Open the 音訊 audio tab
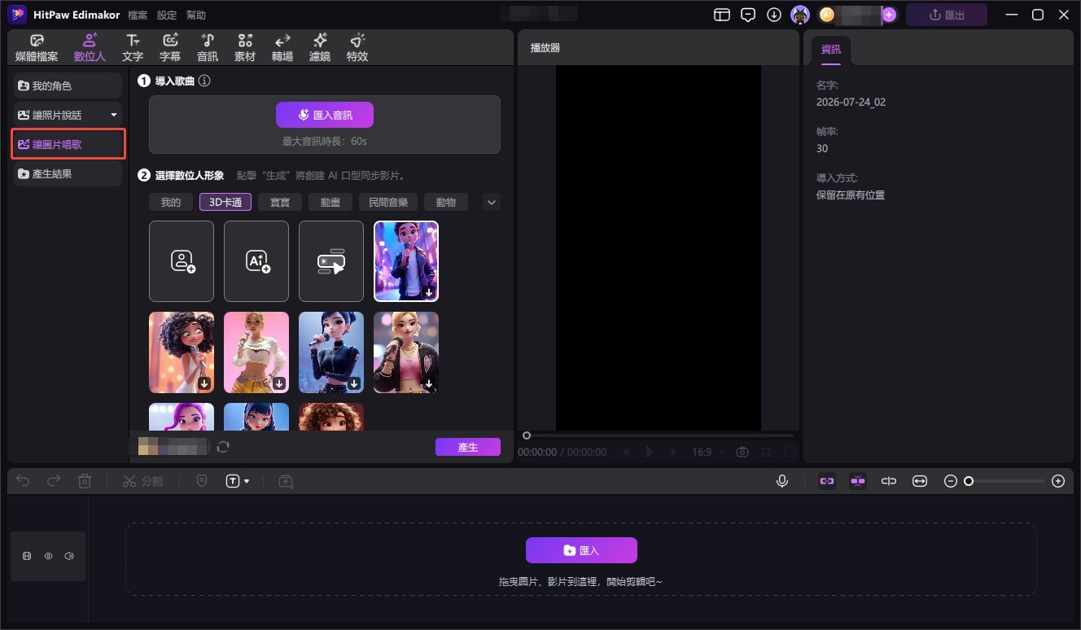This screenshot has width=1081, height=630. 208,48
